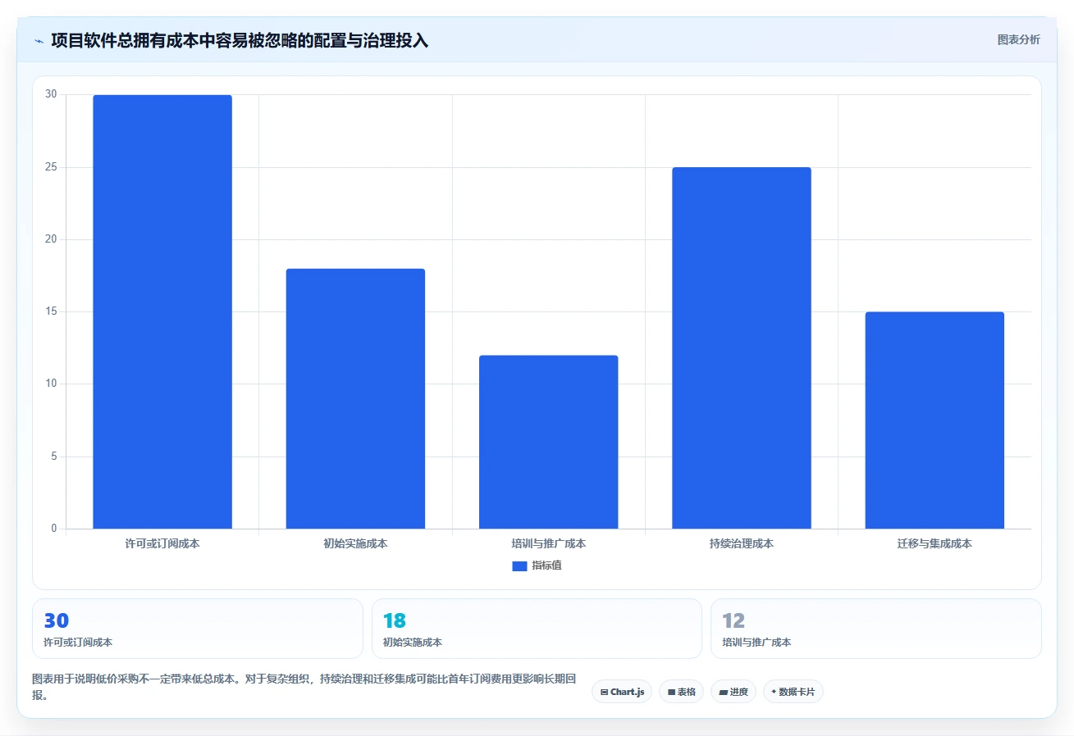Open the card showing 12 培训与推广成本
Viewport: 1074px width, 736px height.
[876, 629]
